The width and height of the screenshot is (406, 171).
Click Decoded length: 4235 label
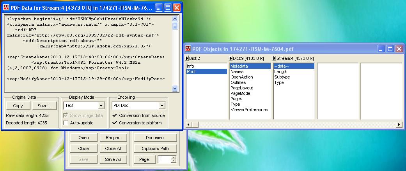[x=27, y=123]
